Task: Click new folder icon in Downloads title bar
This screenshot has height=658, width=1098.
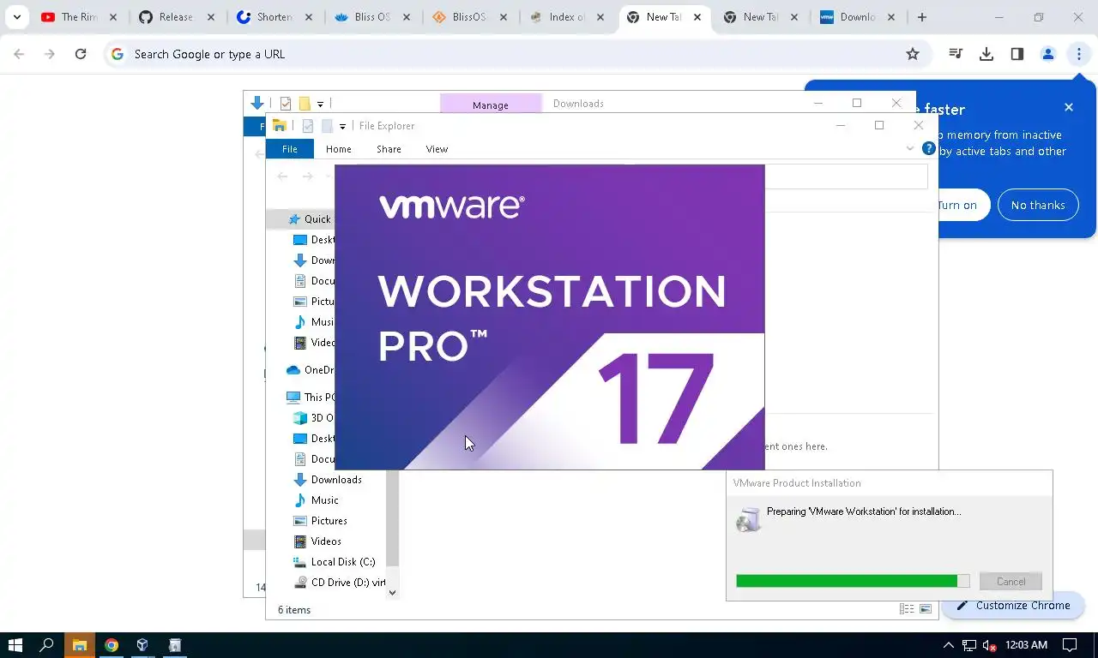Action: click(304, 104)
